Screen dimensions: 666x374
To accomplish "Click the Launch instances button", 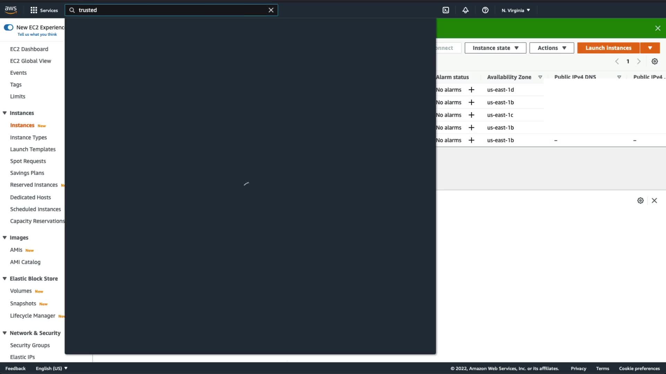I will pyautogui.click(x=608, y=48).
